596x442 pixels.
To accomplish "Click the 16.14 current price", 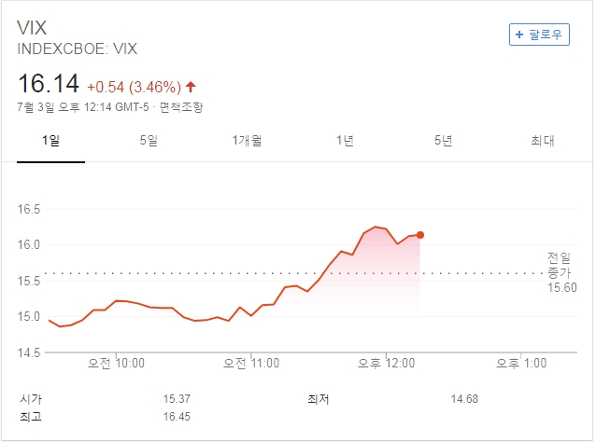I will [x=48, y=85].
